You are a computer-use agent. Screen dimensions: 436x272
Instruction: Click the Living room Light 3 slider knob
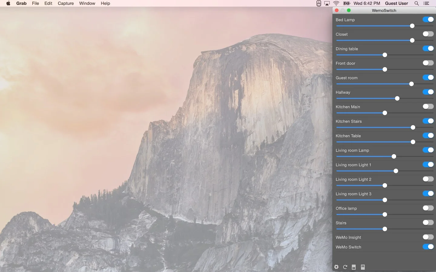coord(385,200)
